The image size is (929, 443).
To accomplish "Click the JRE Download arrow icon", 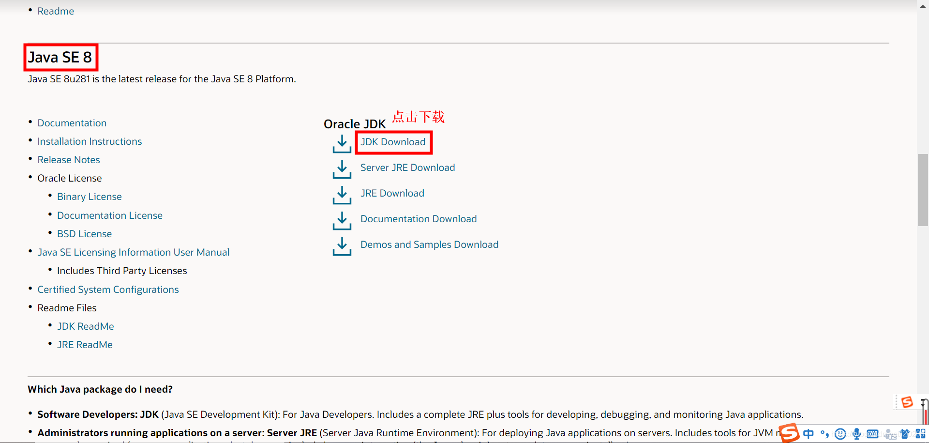I will 342,195.
